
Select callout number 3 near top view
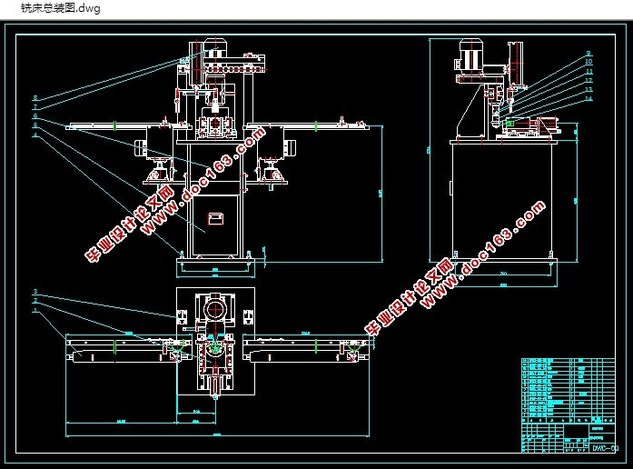point(35,291)
